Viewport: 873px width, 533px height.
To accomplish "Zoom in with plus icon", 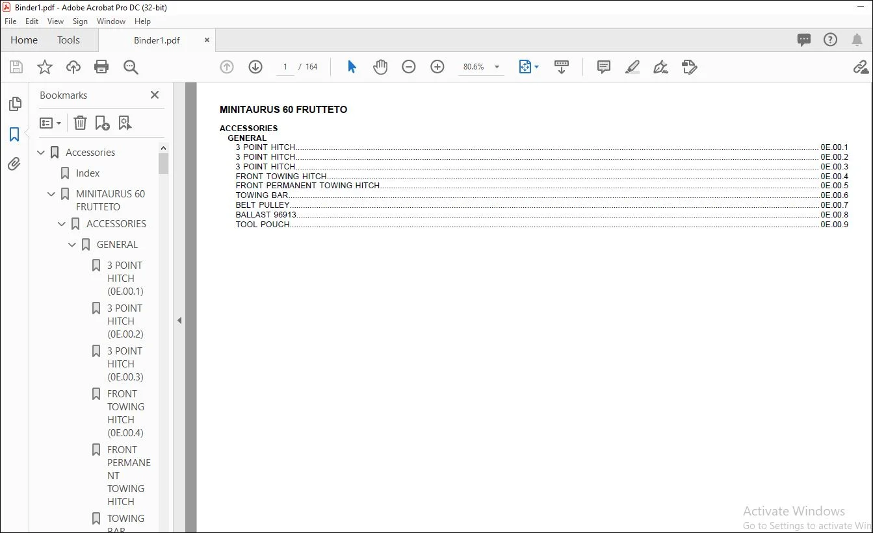I will click(437, 67).
